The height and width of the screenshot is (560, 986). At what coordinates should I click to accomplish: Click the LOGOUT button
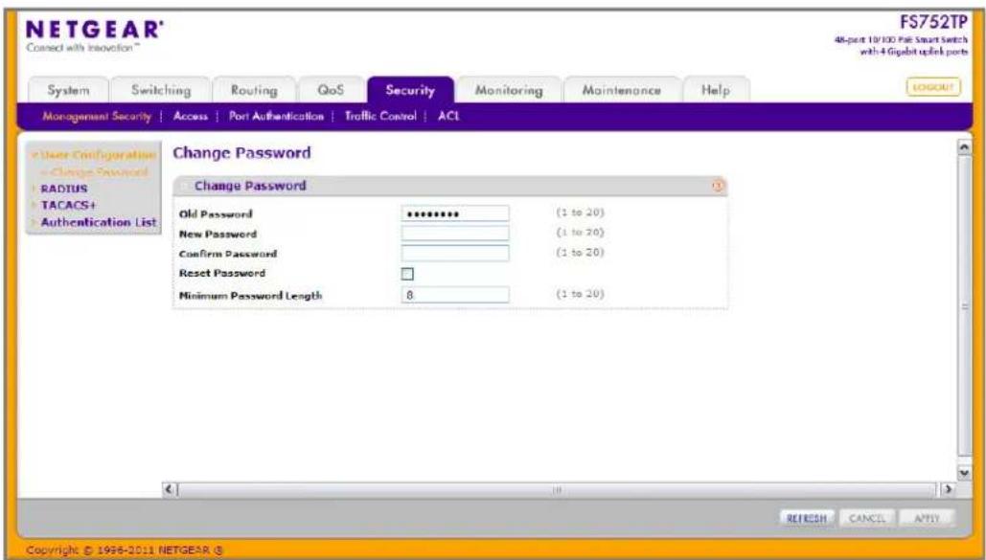point(933,87)
